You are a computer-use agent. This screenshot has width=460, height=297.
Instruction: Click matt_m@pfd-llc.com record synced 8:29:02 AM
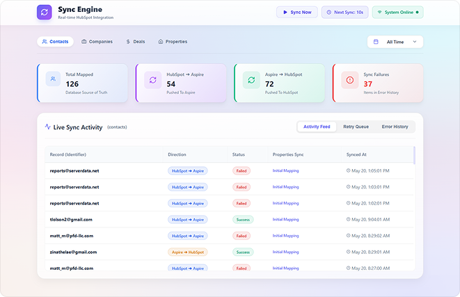(x=72, y=236)
